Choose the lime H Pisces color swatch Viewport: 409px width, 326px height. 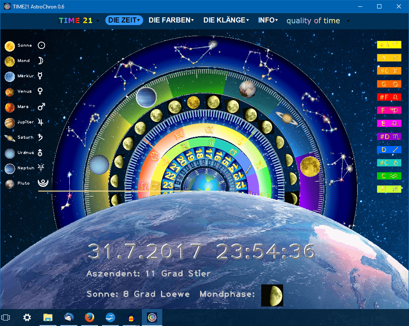pos(389,189)
